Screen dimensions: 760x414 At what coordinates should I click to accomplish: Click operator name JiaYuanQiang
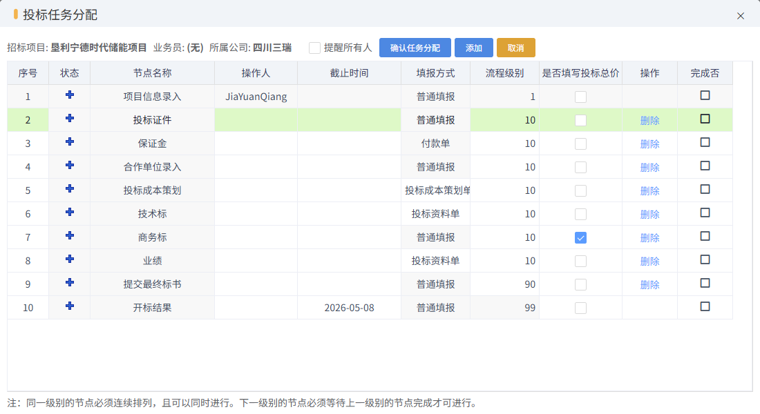coord(256,97)
